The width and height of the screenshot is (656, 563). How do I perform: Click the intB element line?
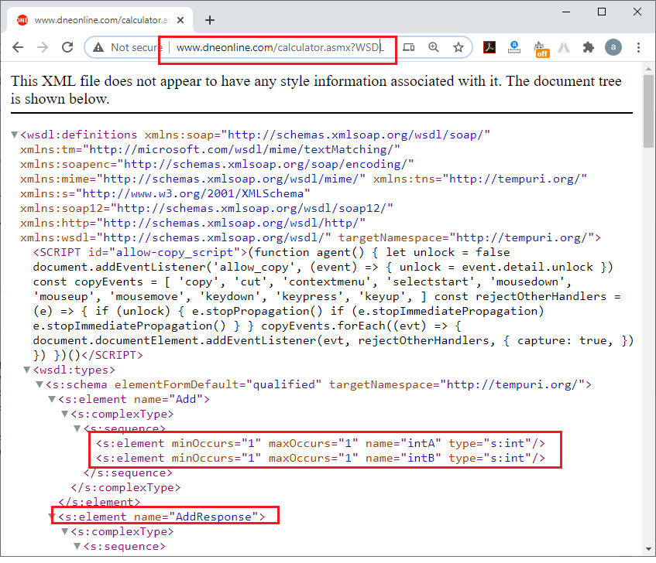tap(321, 458)
